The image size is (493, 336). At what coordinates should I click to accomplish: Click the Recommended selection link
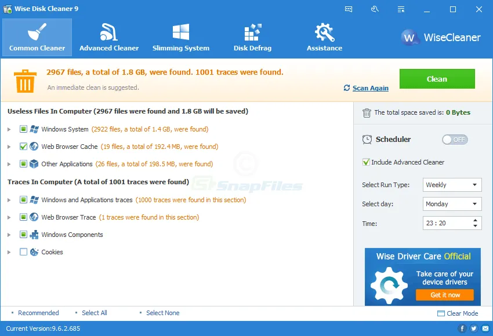pos(38,313)
